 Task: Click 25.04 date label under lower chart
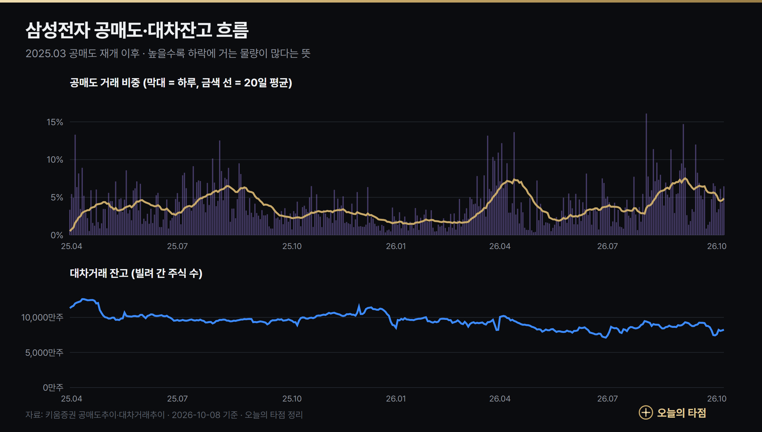tap(71, 399)
